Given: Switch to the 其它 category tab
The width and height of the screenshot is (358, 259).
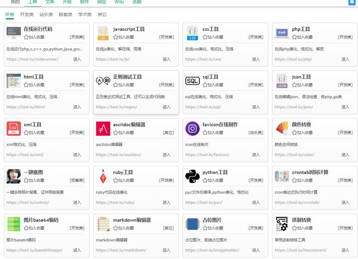Looking at the screenshot, I should [102, 14].
